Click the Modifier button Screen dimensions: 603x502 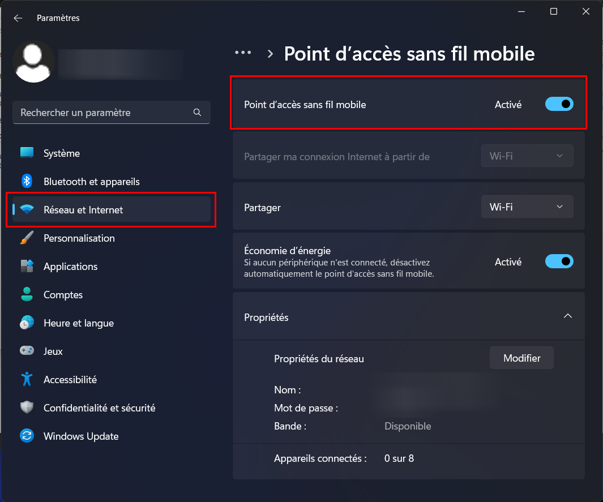click(521, 358)
